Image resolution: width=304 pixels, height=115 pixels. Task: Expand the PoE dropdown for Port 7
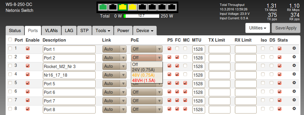(146, 101)
